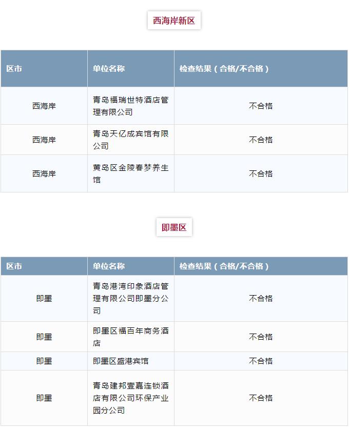Select 单位名称 header in the 西海岸新区 table
This screenshot has width=350, height=429.
tap(109, 69)
